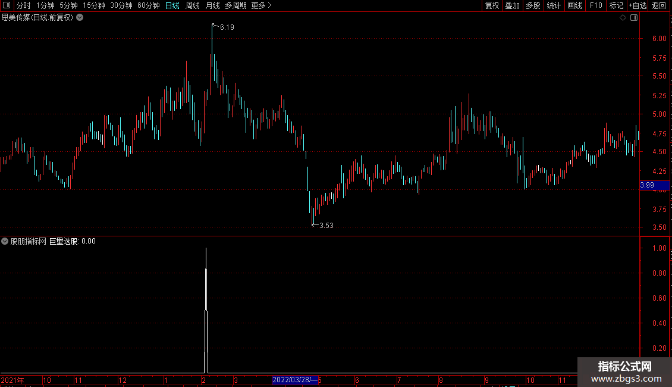Select the 日线 daily chart tab
Screen dimensions: 672x387
point(172,5)
